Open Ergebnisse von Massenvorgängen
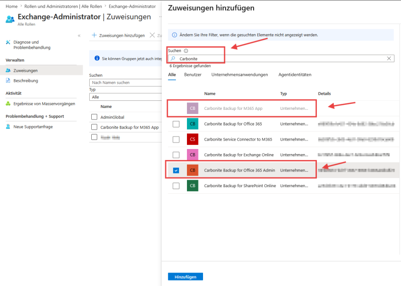The image size is (401, 286). pos(44,104)
